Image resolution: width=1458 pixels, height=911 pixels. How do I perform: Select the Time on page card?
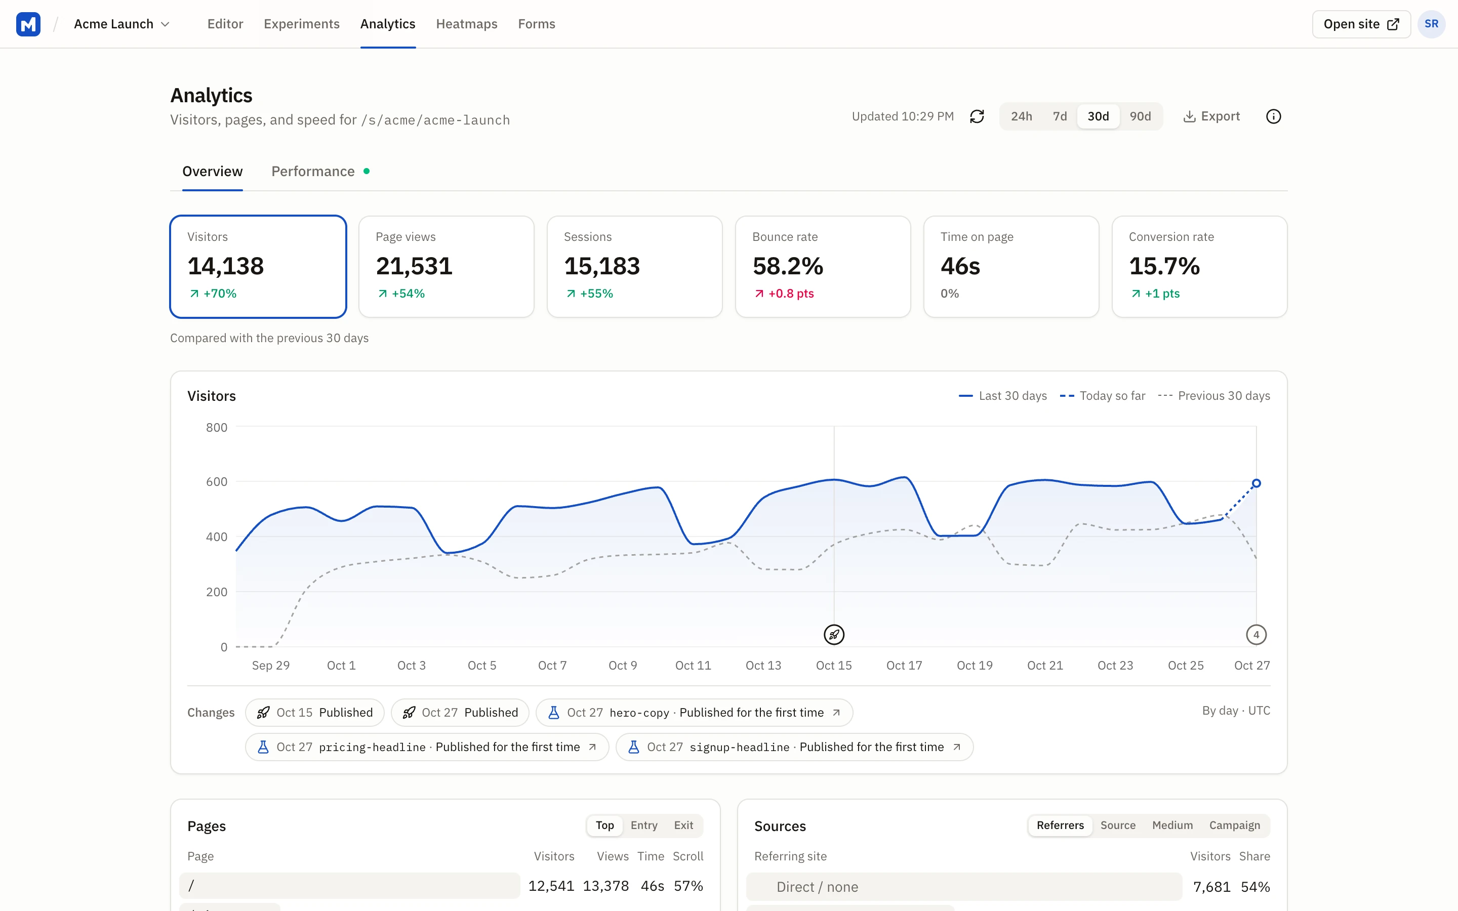[1011, 266]
